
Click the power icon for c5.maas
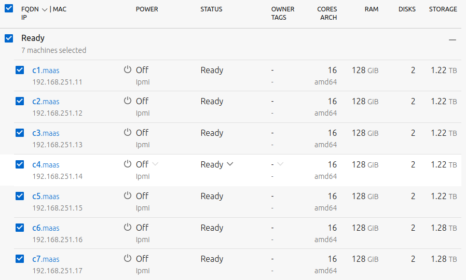[x=128, y=196]
